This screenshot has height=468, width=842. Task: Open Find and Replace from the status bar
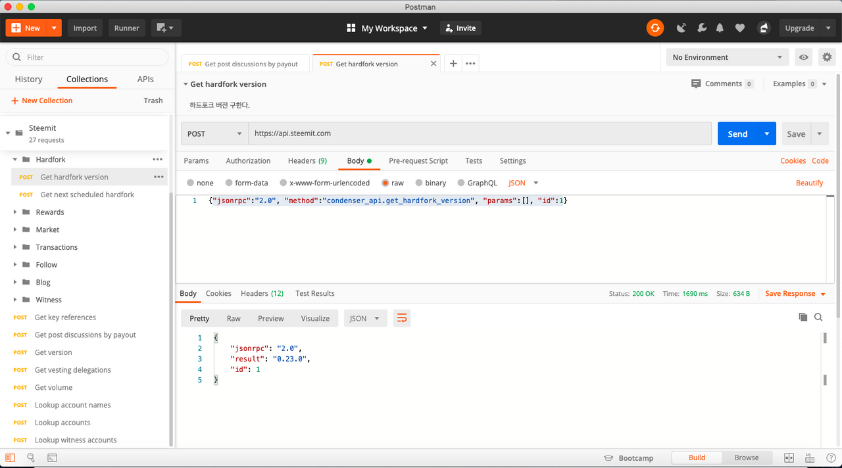[x=31, y=457]
